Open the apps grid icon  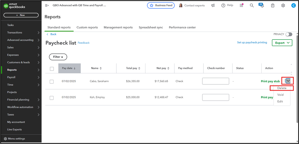tap(242, 5)
